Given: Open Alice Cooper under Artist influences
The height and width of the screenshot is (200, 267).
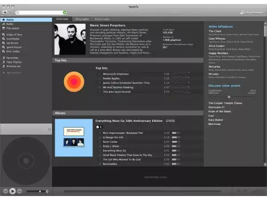Looking at the screenshot, I should pos(217,46).
